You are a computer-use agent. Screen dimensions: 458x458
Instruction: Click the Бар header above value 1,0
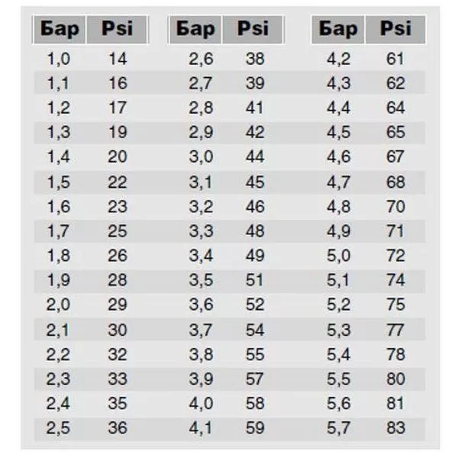tap(59, 29)
